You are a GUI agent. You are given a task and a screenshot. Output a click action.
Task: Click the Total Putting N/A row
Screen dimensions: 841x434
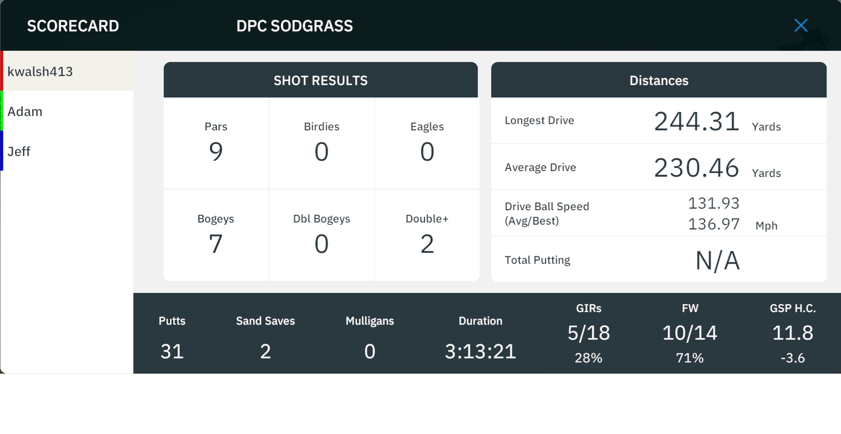click(x=659, y=260)
